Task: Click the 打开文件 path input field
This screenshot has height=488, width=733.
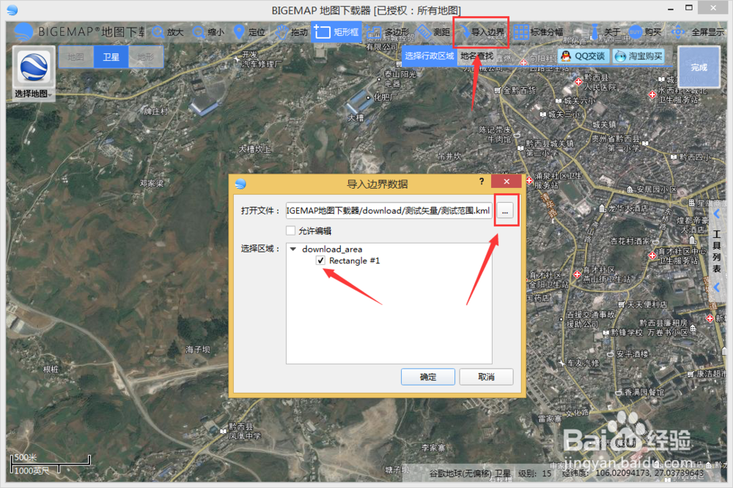Action: [389, 211]
